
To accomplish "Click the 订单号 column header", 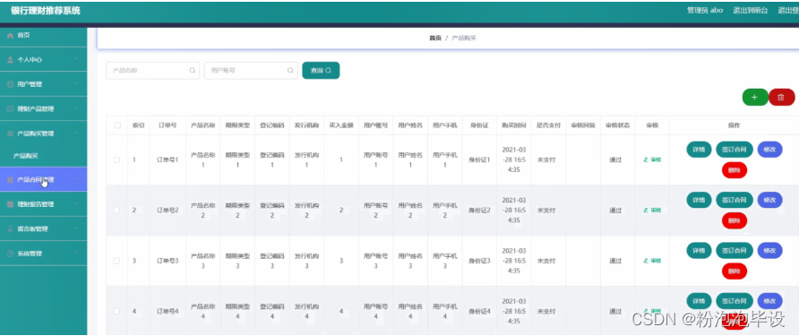I will (x=168, y=125).
